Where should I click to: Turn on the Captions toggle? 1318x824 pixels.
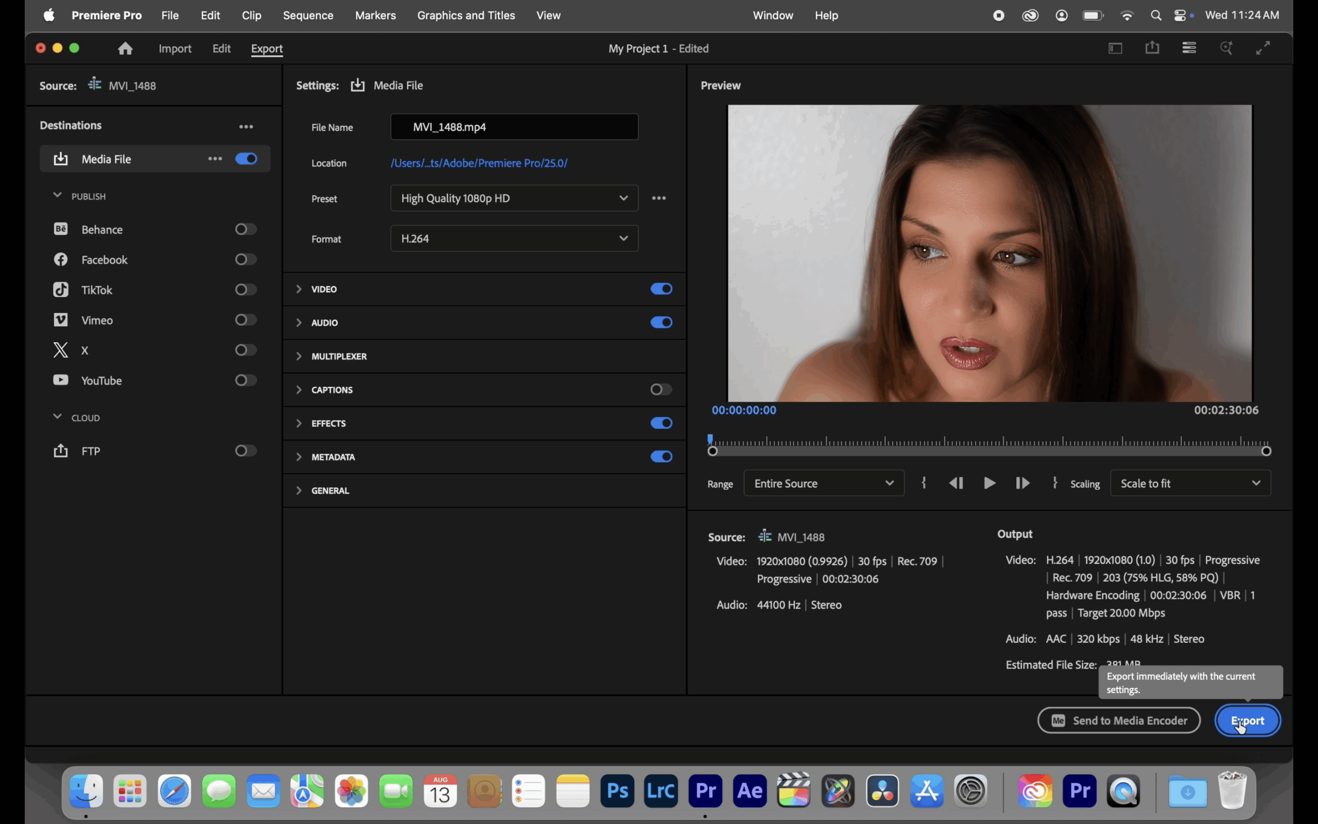[661, 390]
